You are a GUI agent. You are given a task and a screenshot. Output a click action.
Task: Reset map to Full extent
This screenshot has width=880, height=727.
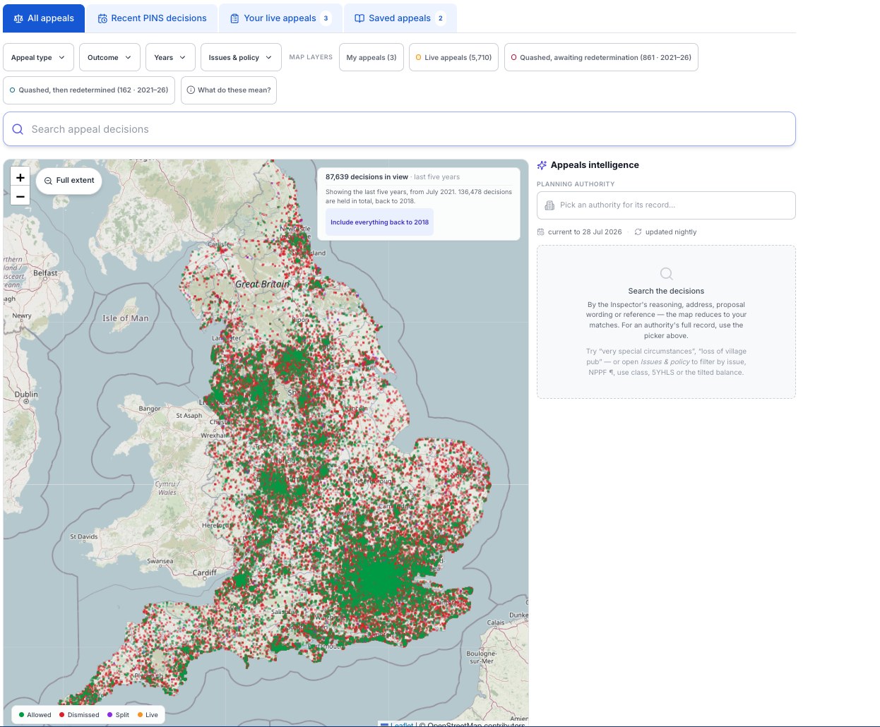(69, 181)
